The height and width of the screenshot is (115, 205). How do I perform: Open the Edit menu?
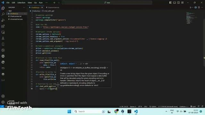pyautogui.click(x=13, y=3)
